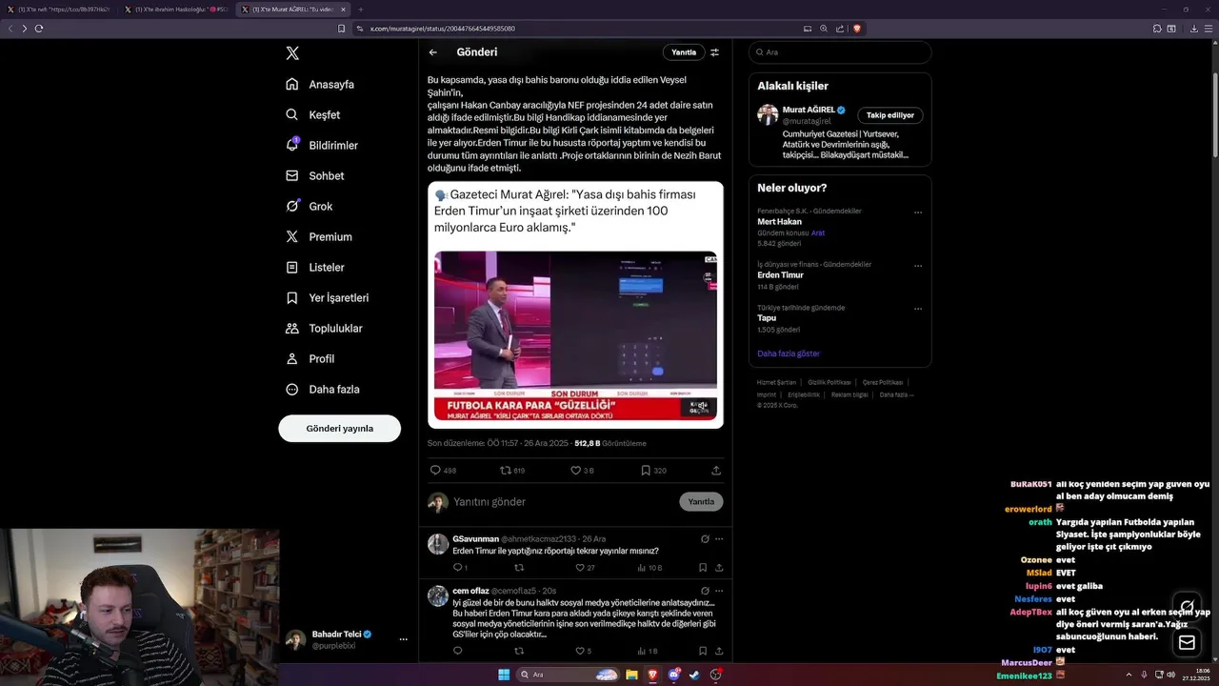
Task: Expand the Daha fazla menu
Action: point(322,389)
